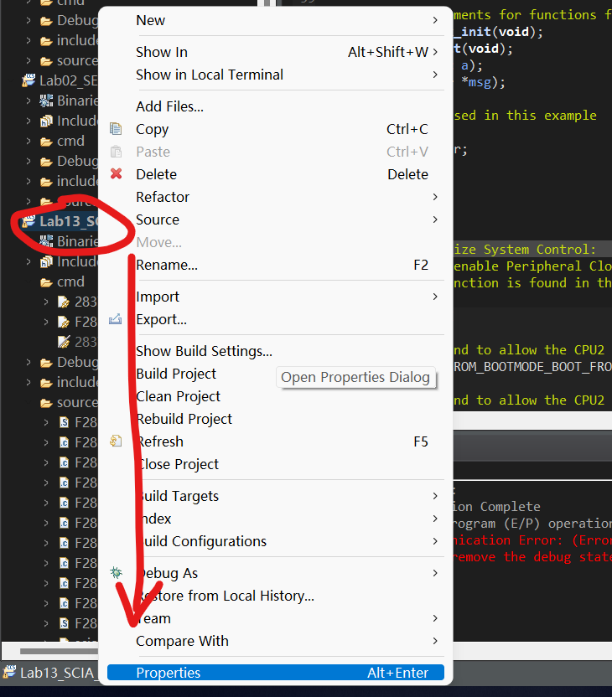Click the Refresh icon in menu
This screenshot has height=697, width=612.
point(117,441)
